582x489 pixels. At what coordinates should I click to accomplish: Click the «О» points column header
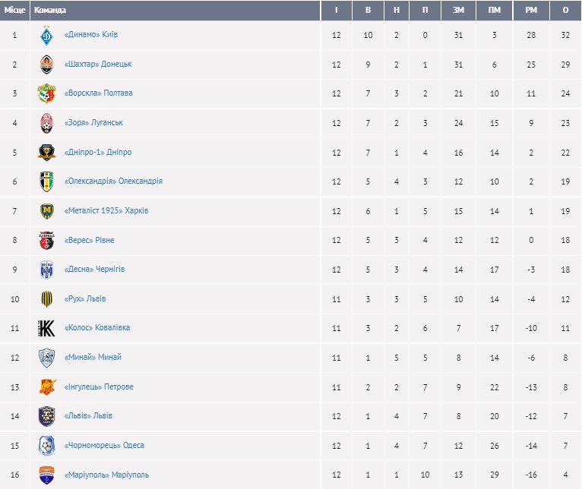(x=565, y=11)
